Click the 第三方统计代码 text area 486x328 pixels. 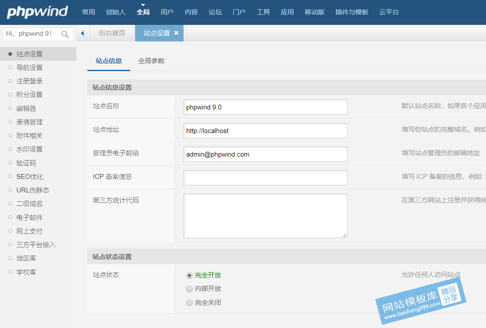(x=265, y=216)
